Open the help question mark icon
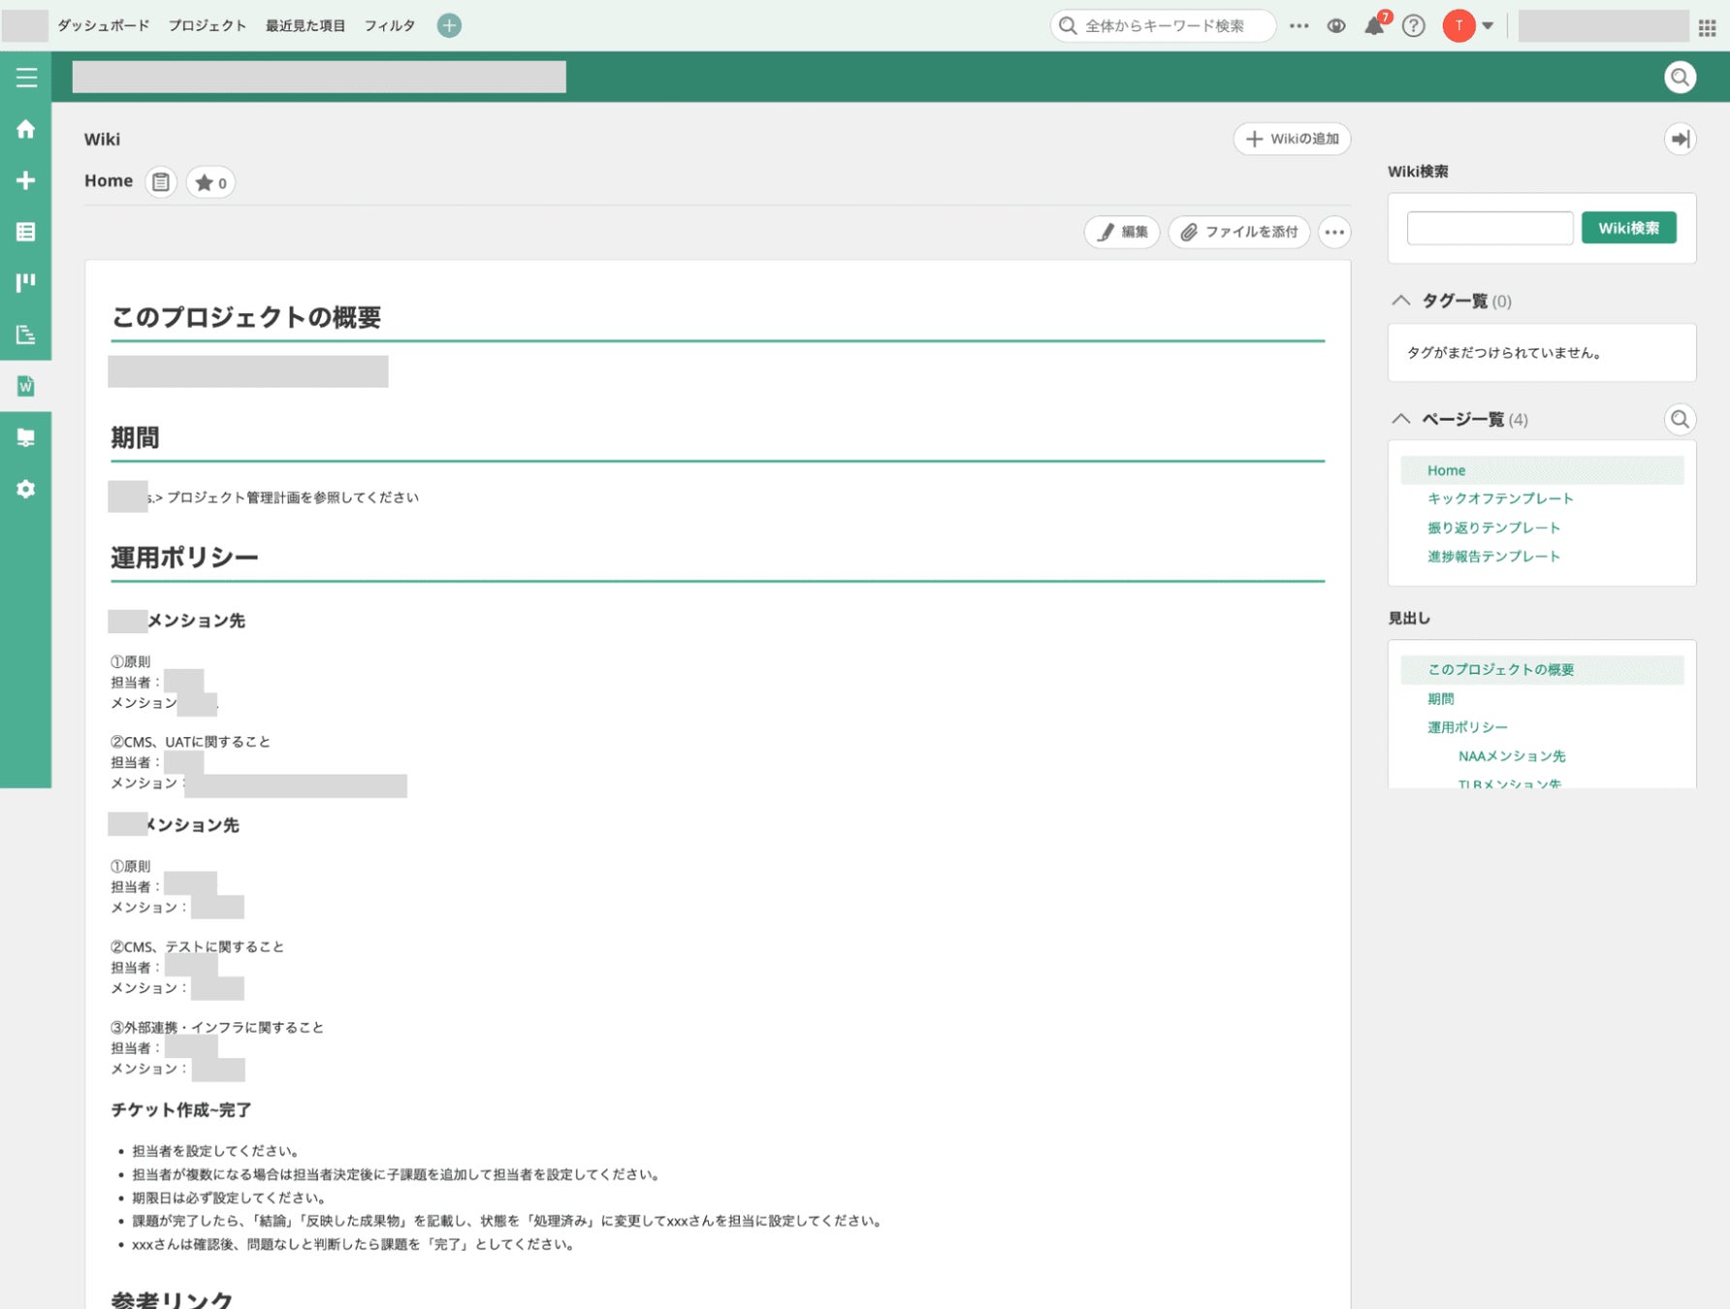This screenshot has width=1730, height=1309. click(x=1414, y=26)
